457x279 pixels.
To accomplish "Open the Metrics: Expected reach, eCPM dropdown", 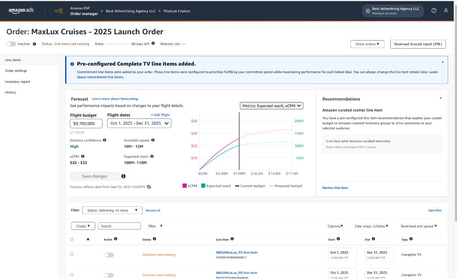I will coord(272,106).
